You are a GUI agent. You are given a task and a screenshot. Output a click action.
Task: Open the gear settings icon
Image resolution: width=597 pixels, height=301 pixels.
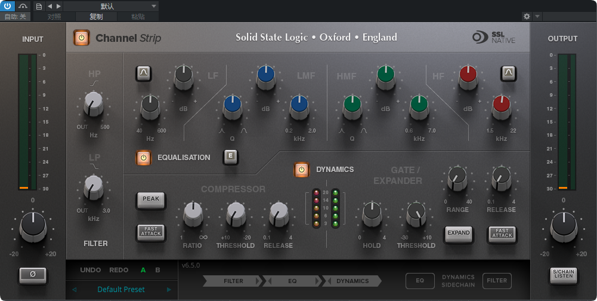pyautogui.click(x=527, y=16)
